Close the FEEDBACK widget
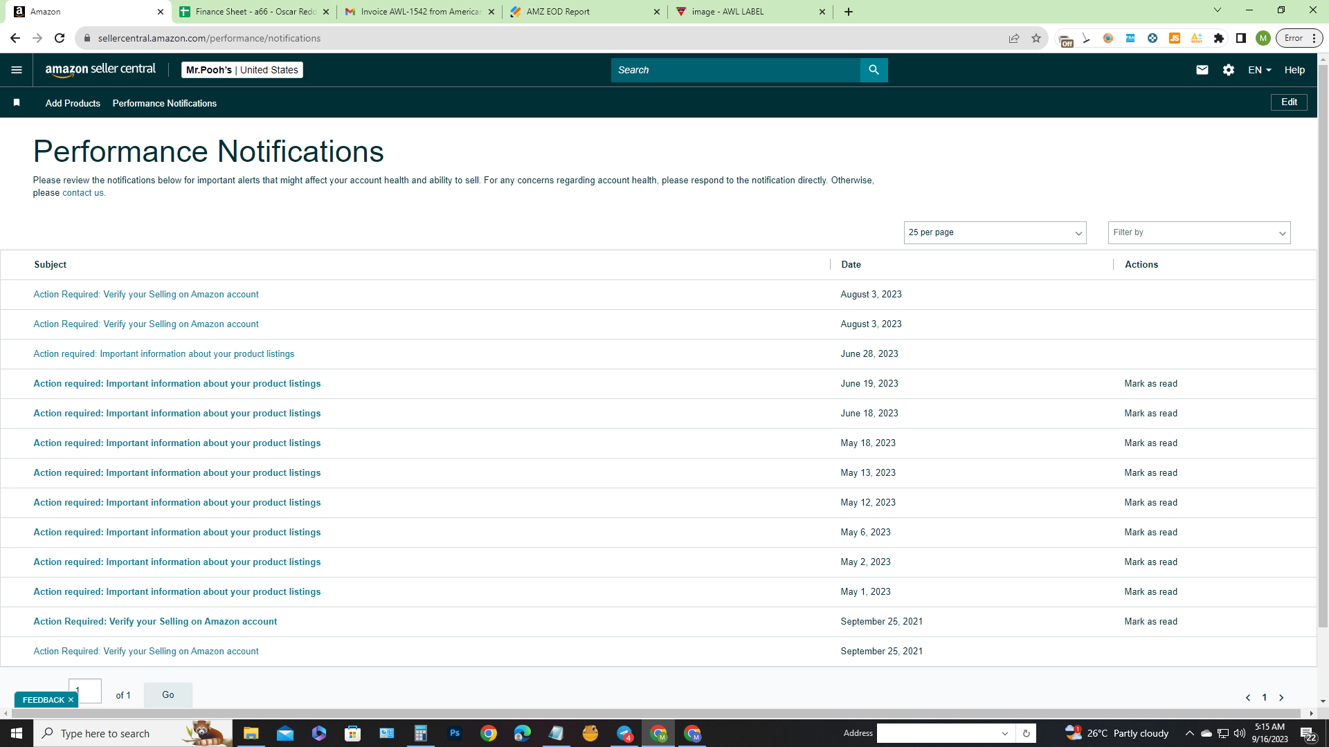Screen dimensions: 1329x747 tap(71, 700)
